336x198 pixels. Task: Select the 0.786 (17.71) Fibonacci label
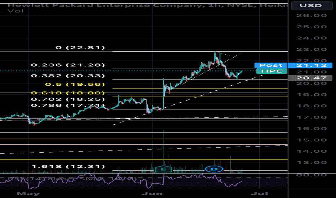[68, 105]
